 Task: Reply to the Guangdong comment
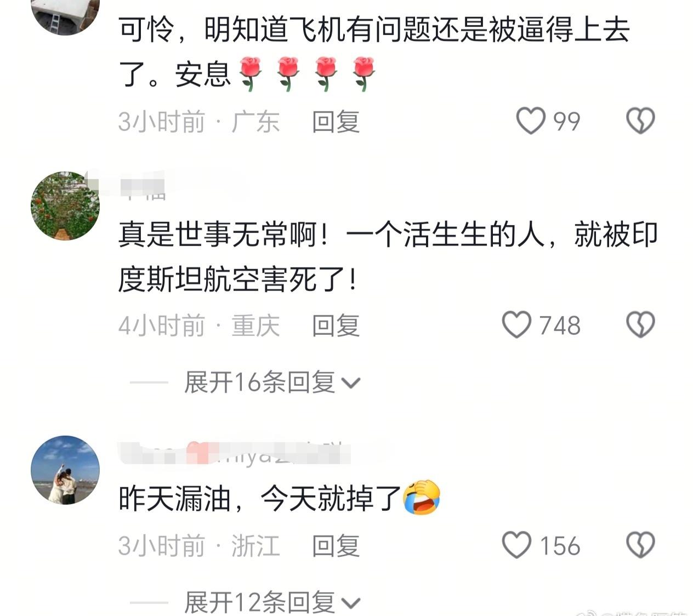[336, 121]
